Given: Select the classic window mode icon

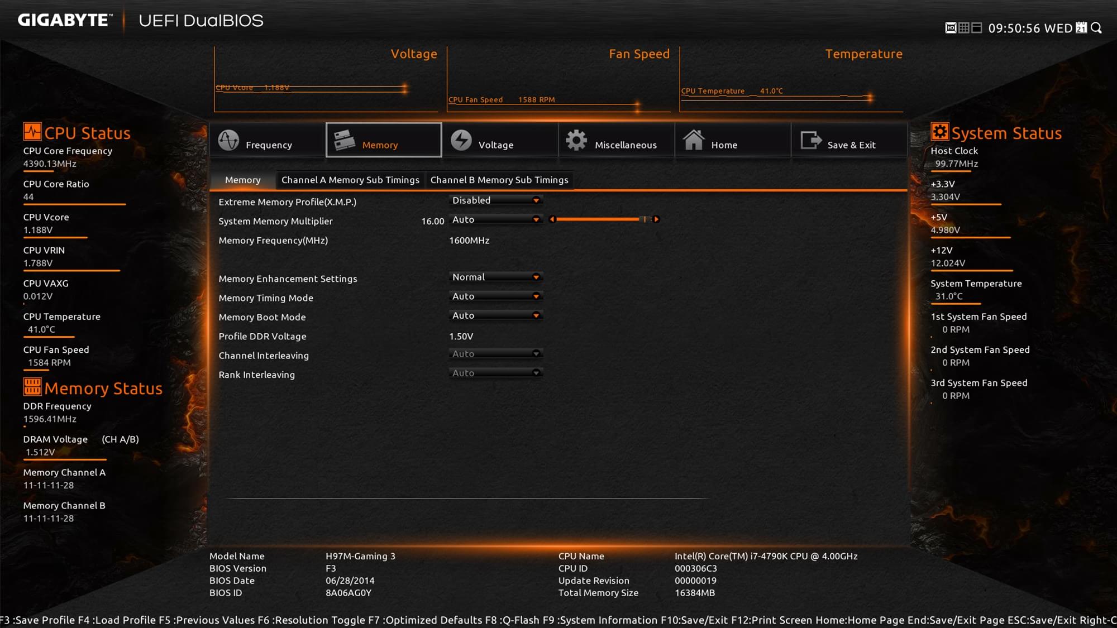Looking at the screenshot, I should click(x=976, y=28).
